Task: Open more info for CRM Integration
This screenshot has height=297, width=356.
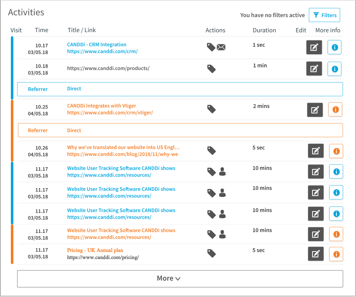Action: pos(334,47)
